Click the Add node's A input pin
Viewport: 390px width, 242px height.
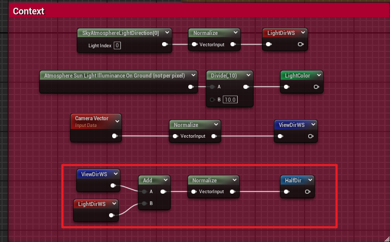coord(145,192)
